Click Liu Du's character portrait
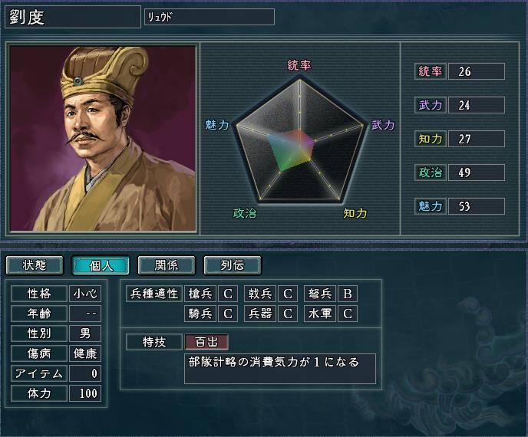This screenshot has width=528, height=437. tap(103, 138)
